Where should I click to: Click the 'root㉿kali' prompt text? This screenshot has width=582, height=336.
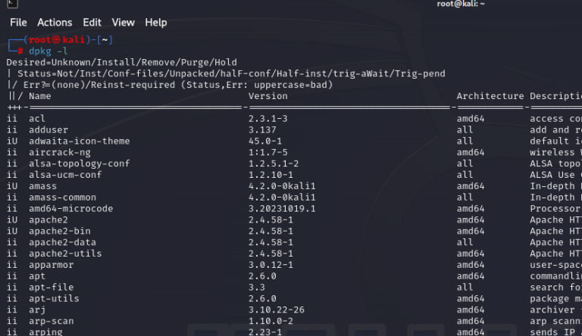click(57, 39)
